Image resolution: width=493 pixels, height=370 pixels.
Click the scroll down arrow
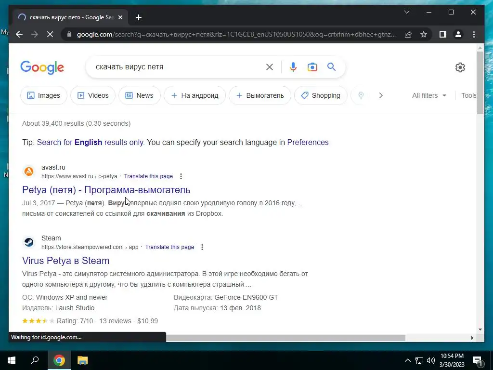click(480, 330)
